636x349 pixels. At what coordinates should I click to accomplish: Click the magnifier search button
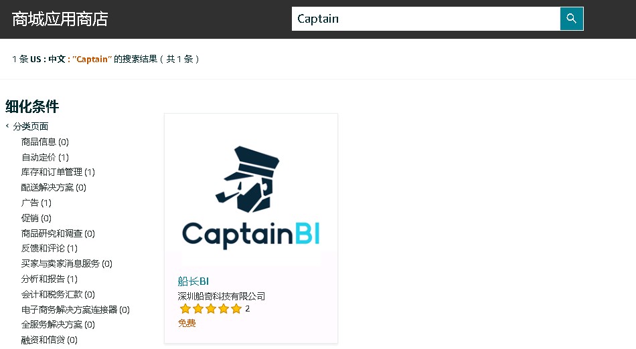point(572,19)
